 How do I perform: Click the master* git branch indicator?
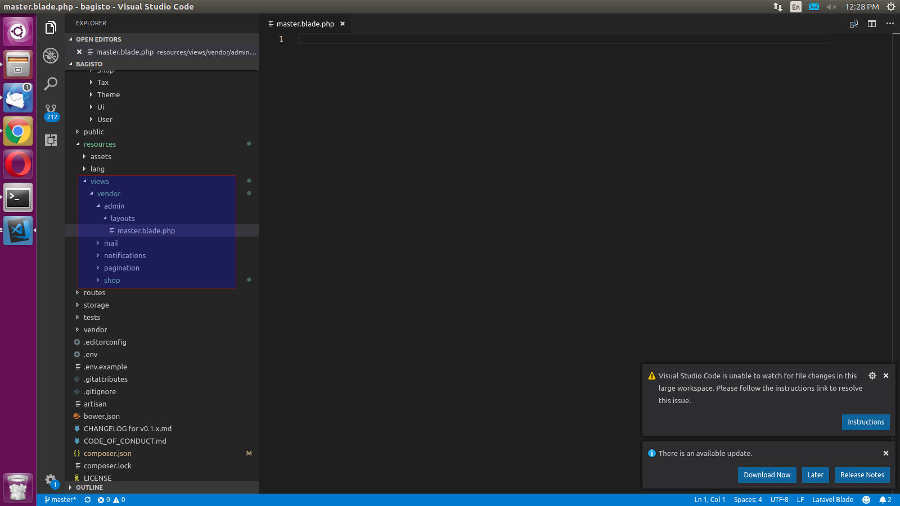click(60, 500)
